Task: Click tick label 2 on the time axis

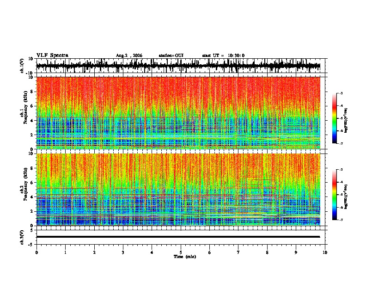Action: pyautogui.click(x=94, y=252)
